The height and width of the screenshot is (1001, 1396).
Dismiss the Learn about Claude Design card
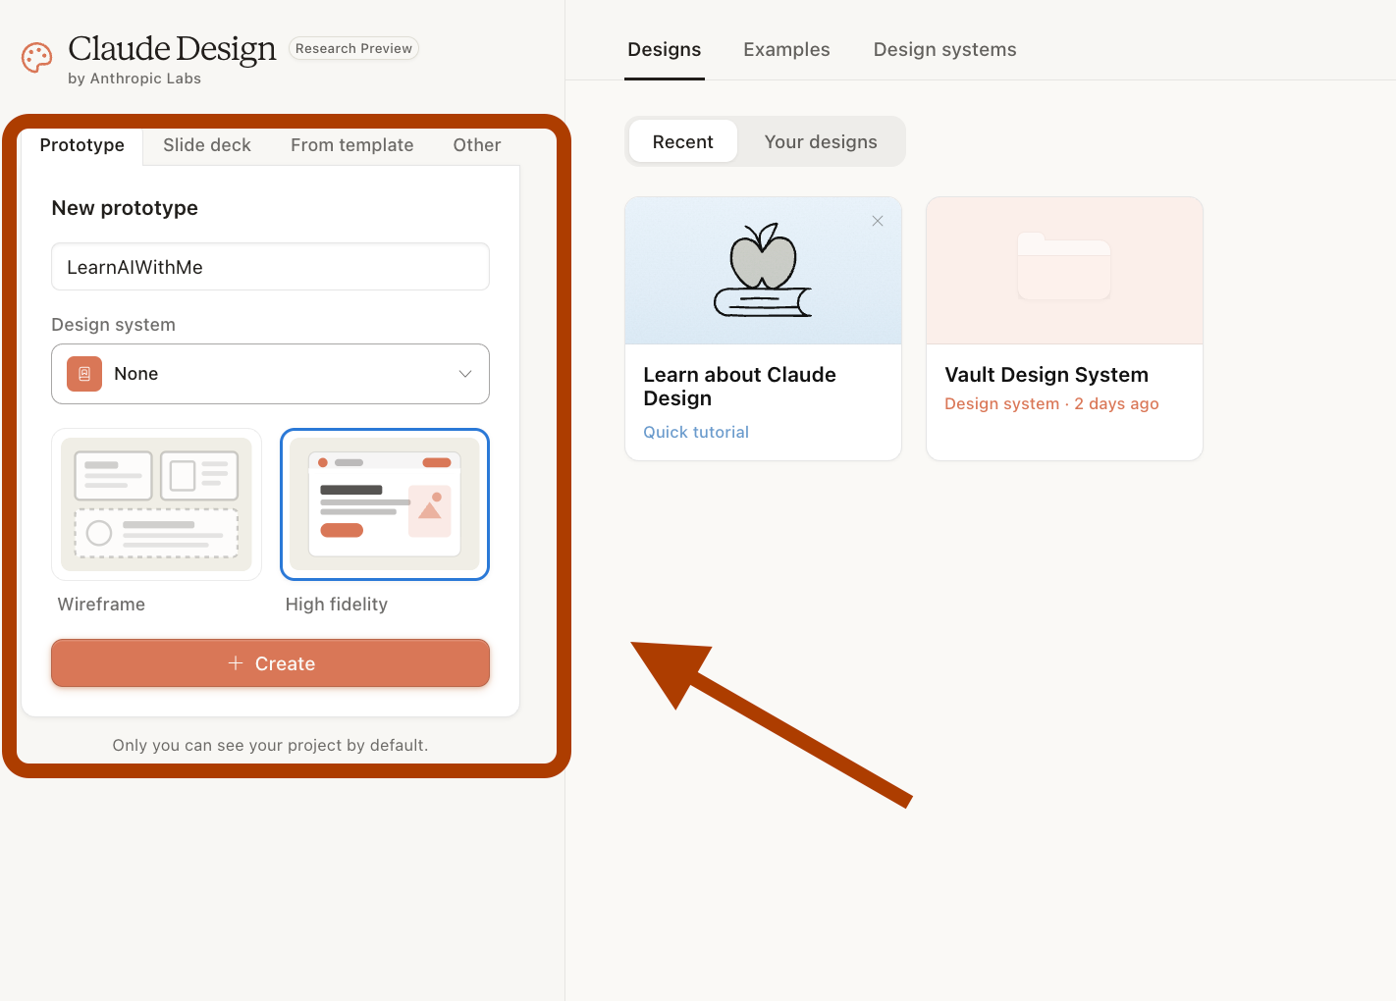point(878,221)
